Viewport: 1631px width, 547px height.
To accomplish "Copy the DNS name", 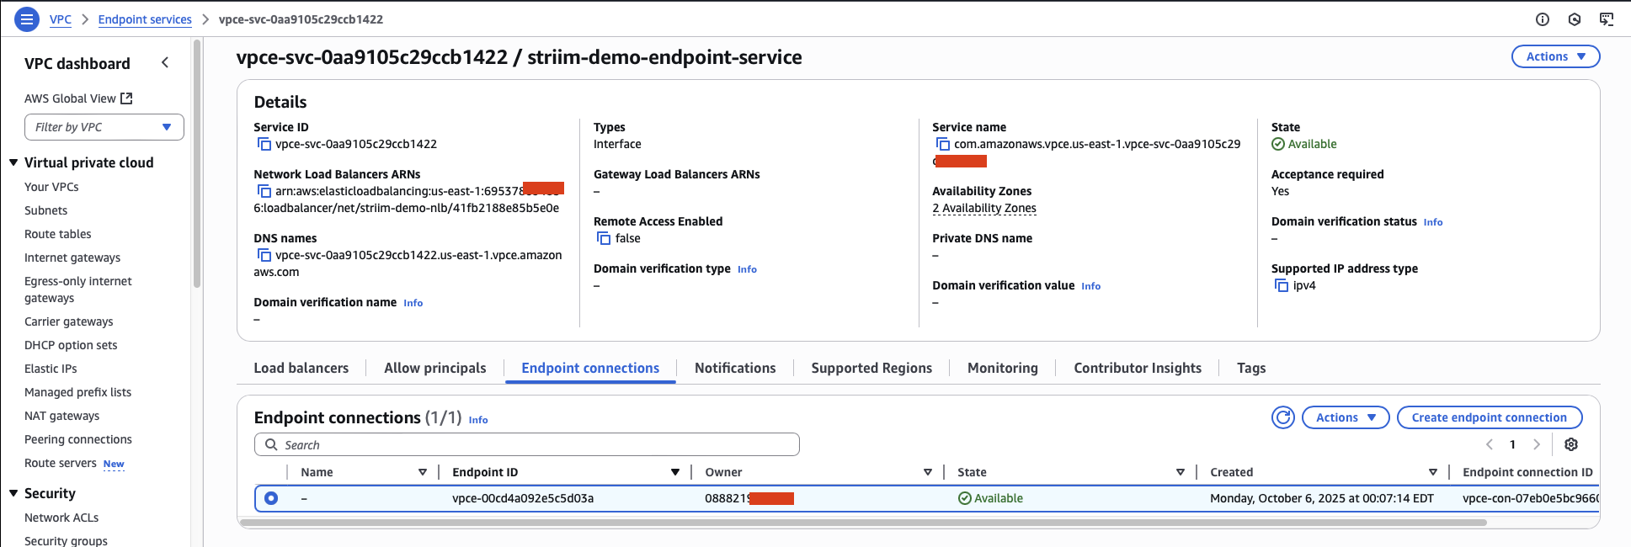I will coord(264,255).
